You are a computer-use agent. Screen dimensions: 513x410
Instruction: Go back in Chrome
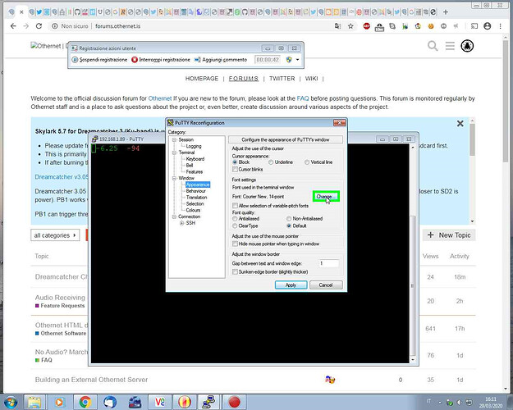coord(13,25)
